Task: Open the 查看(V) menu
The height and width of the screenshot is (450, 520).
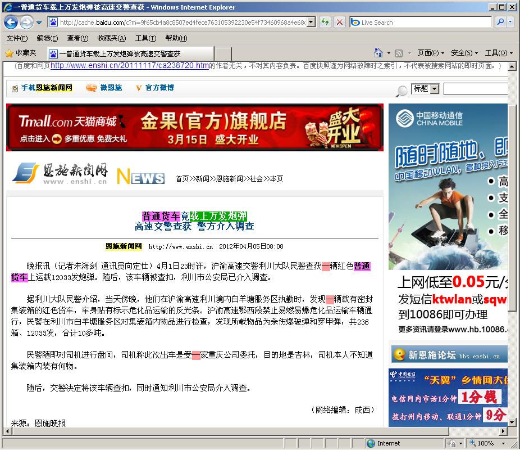Action: point(77,38)
